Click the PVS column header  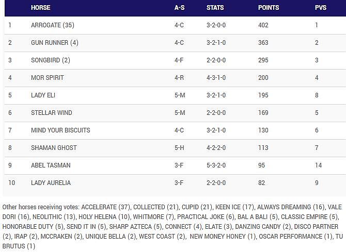(321, 8)
